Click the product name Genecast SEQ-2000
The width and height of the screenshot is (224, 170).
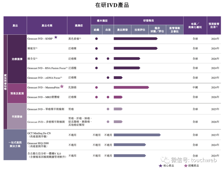[x=38, y=143]
